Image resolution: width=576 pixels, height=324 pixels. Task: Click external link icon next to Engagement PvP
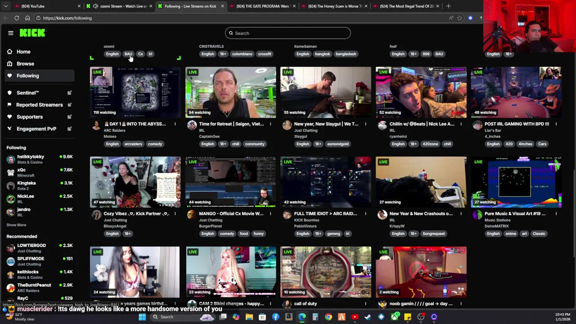click(x=69, y=129)
